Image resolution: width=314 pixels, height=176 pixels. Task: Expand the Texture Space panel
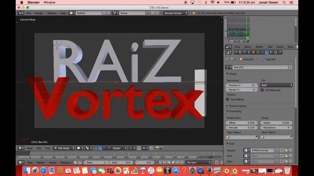tap(236, 106)
